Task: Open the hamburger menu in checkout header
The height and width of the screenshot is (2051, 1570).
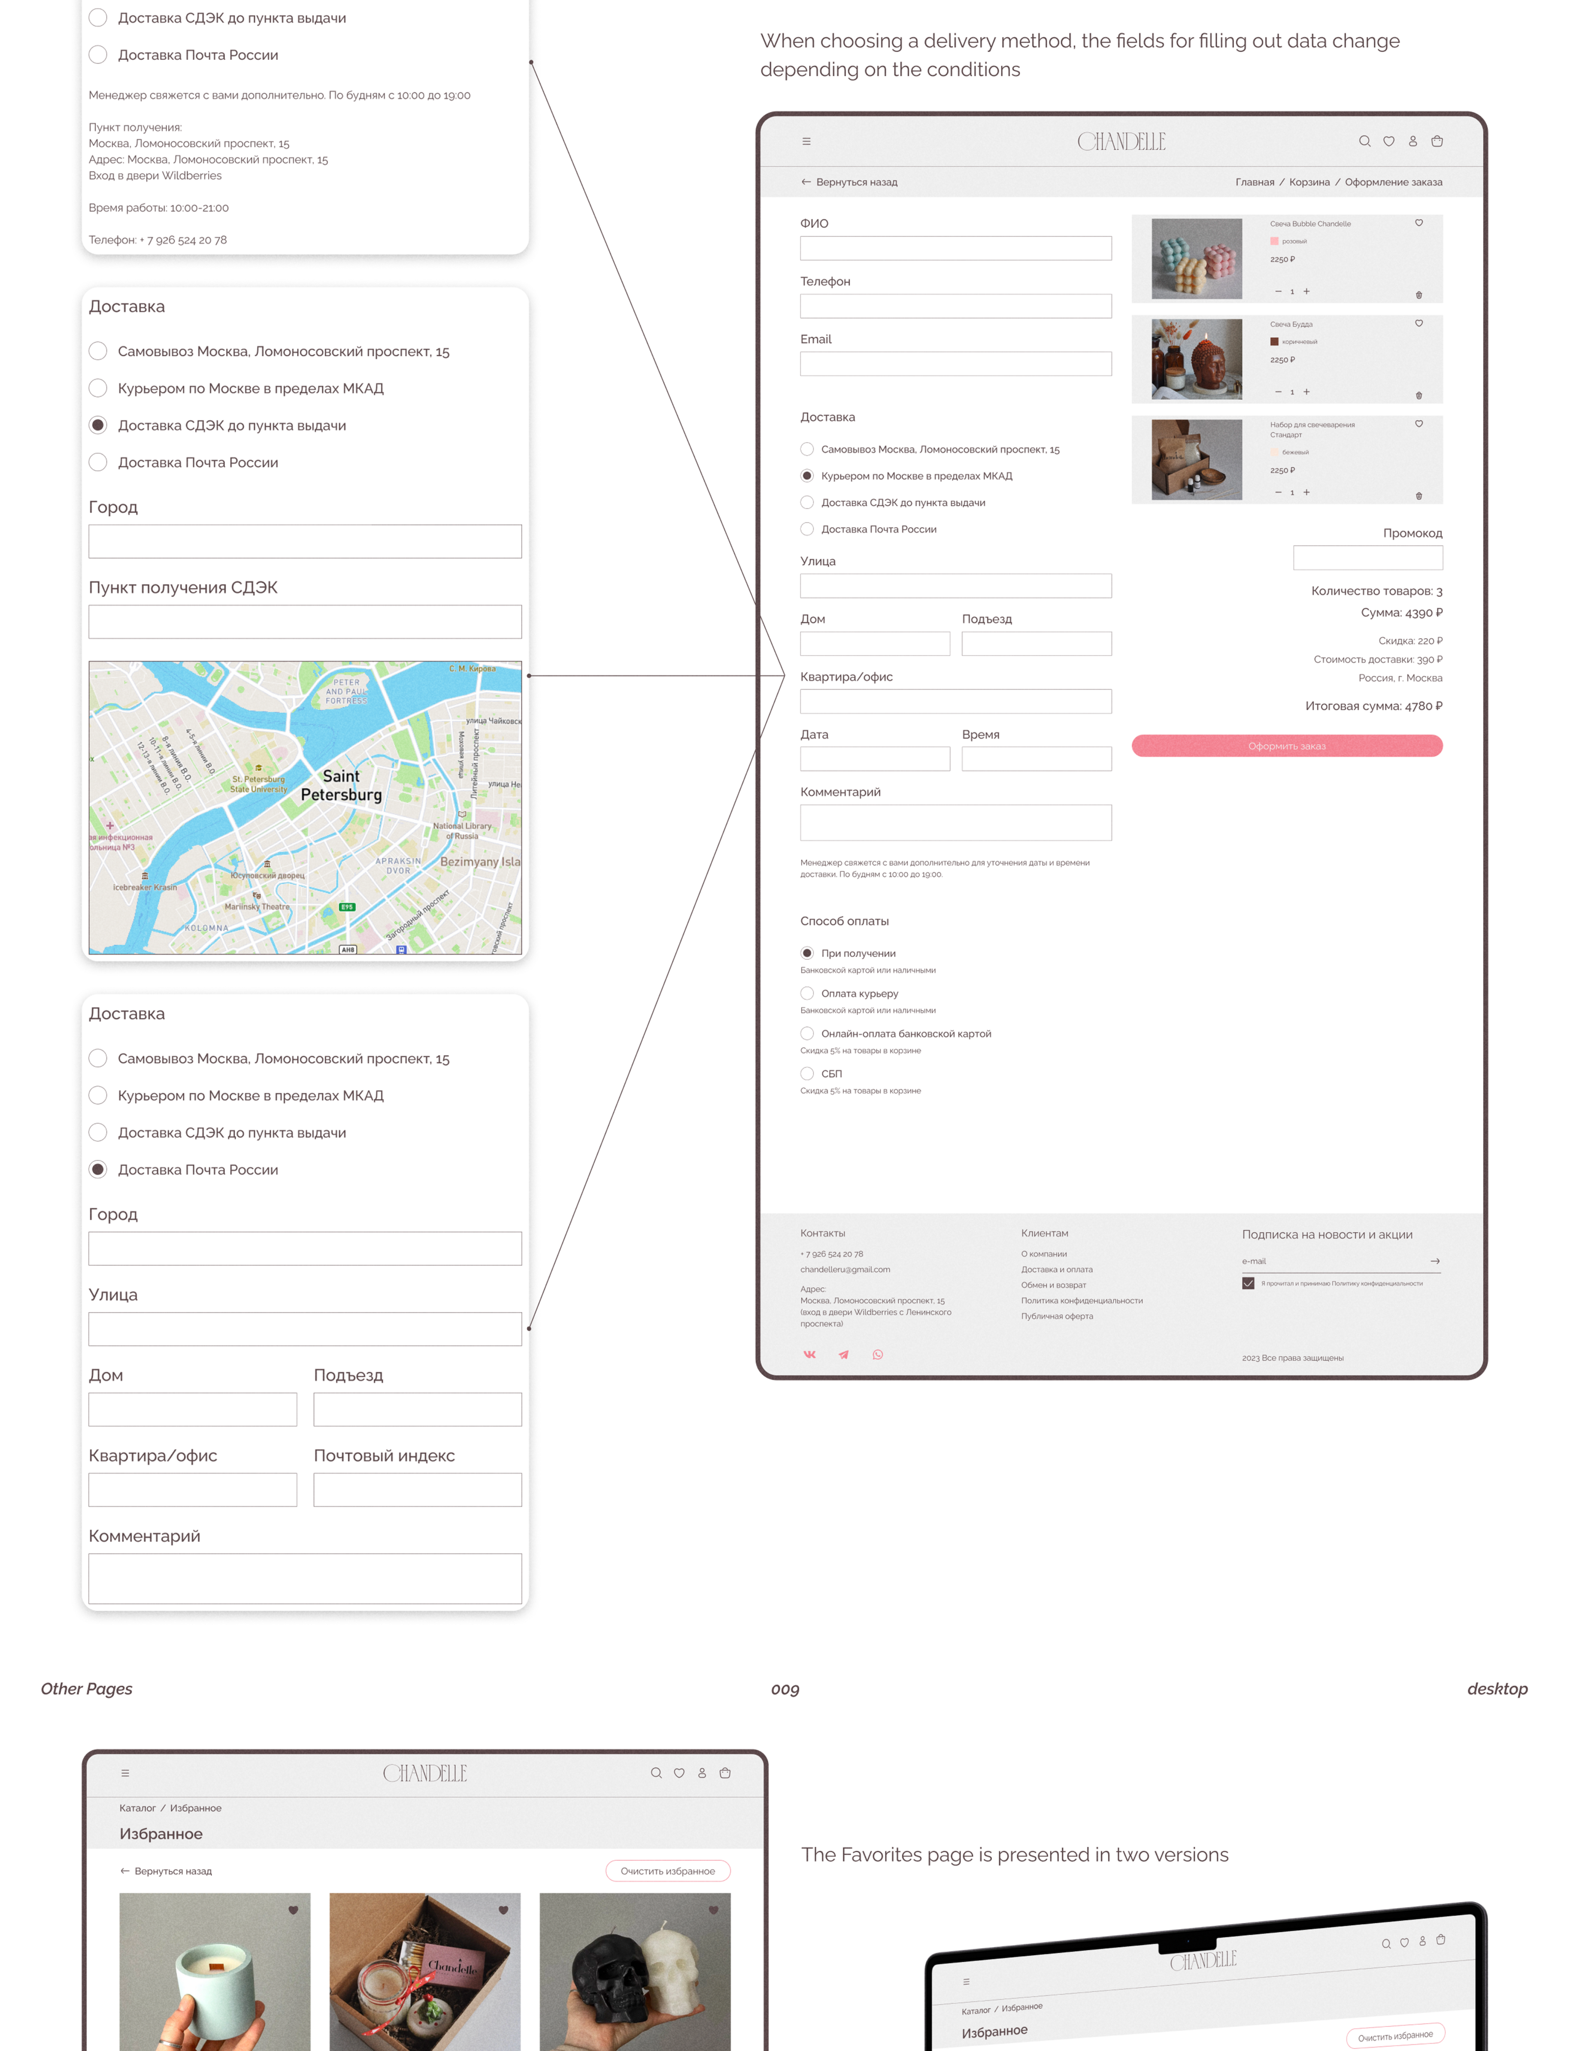Action: (x=806, y=142)
